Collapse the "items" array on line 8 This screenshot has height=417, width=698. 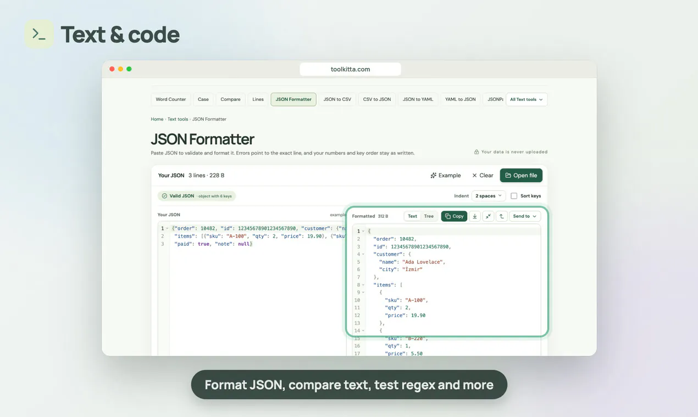(364, 285)
